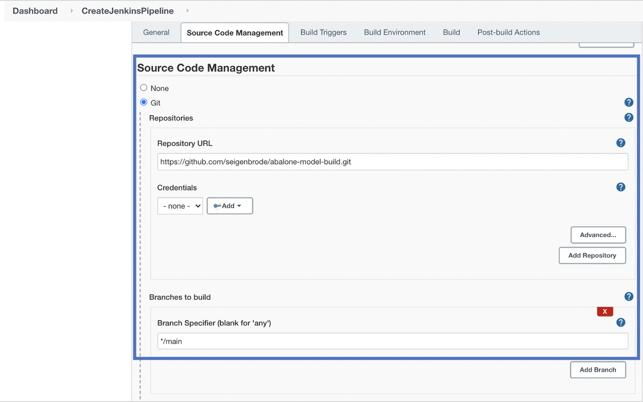
Task: Go to the Build tab
Action: click(452, 32)
